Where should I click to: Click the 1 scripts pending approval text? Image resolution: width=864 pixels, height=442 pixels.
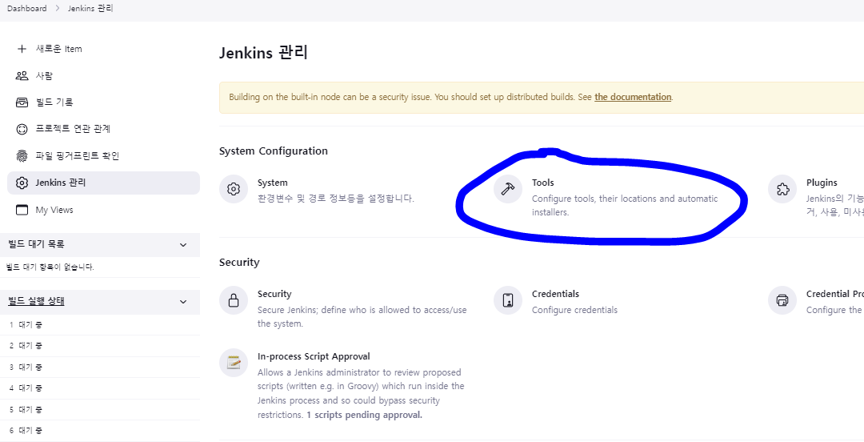click(x=364, y=415)
